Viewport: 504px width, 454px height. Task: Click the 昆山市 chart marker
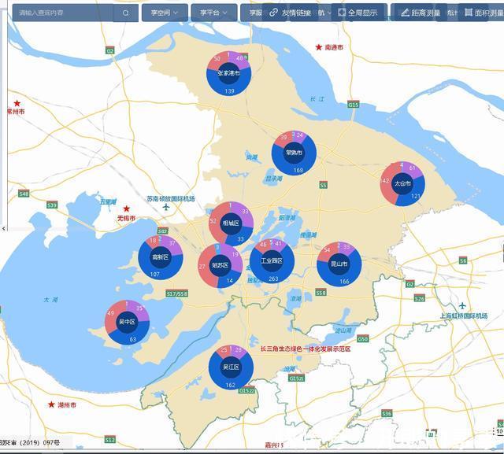click(339, 264)
